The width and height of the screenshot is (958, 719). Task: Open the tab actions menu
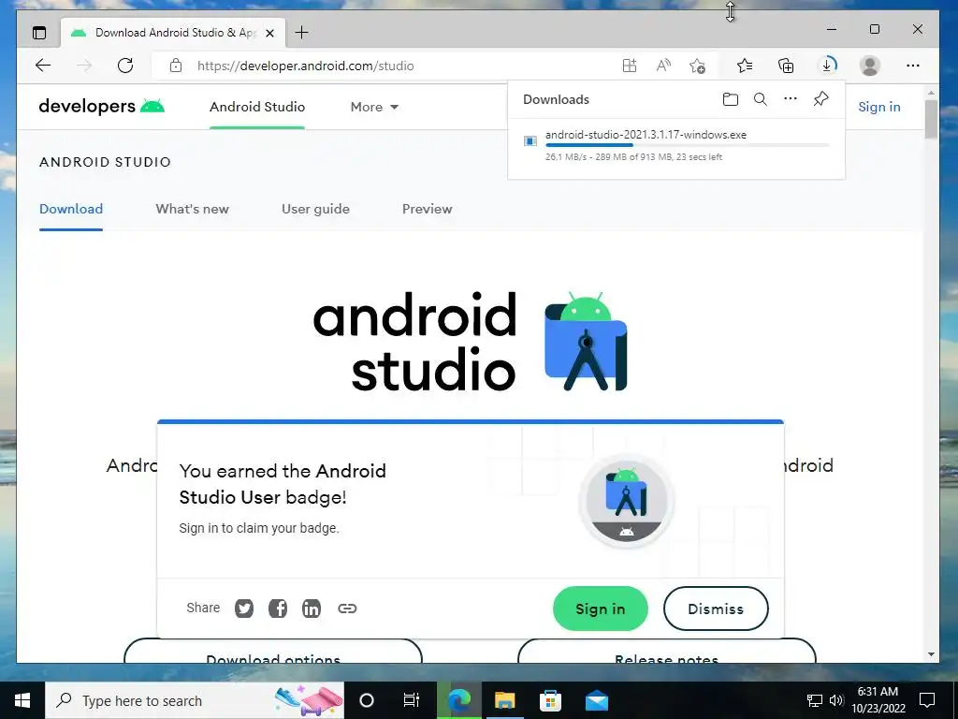pyautogui.click(x=39, y=33)
